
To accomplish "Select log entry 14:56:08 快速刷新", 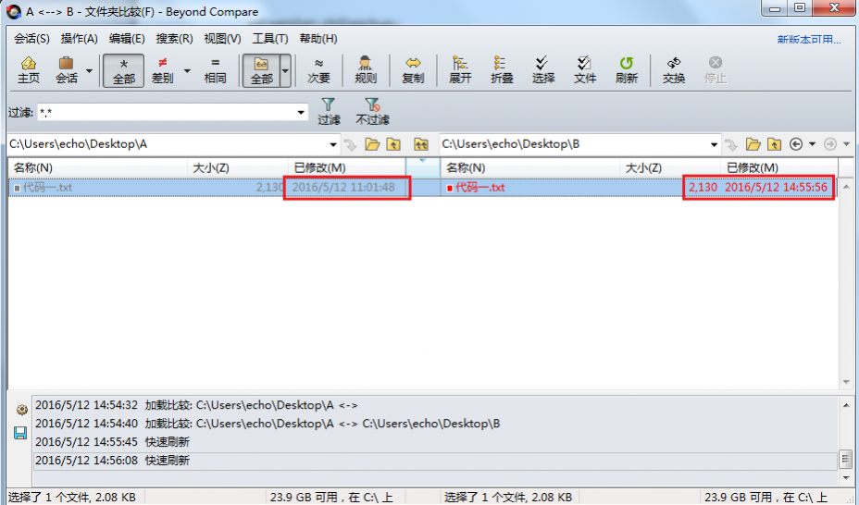I will point(435,461).
